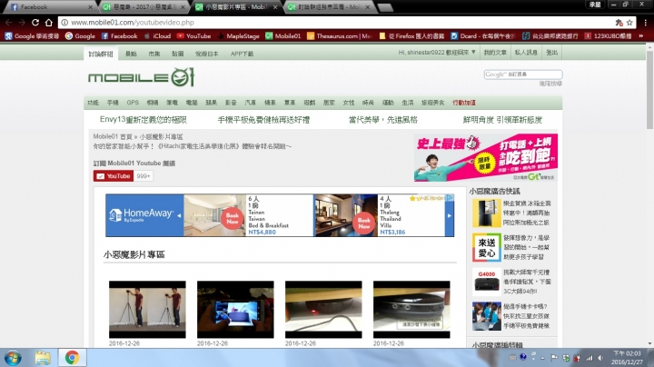The width and height of the screenshot is (654, 367).
Task: Open File Explorer from the taskbar
Action: [x=43, y=358]
